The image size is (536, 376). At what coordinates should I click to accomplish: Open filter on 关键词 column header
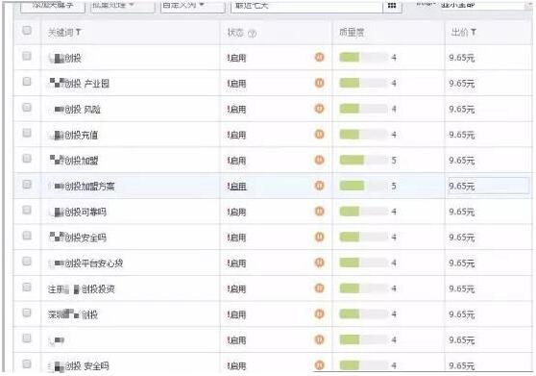[78, 32]
